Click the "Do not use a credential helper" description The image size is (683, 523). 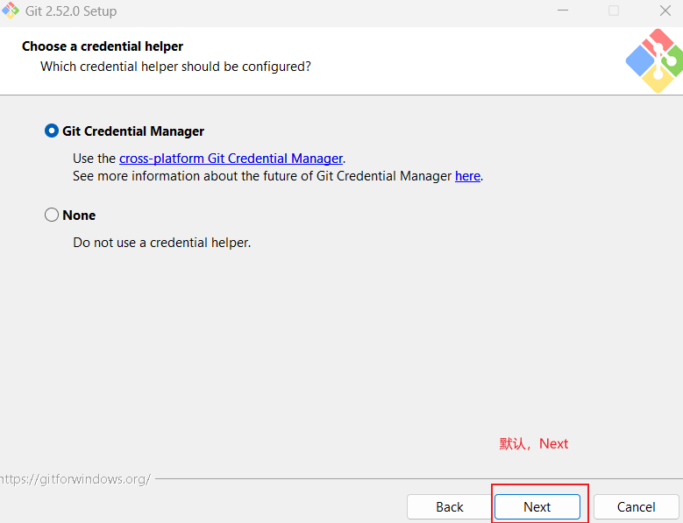pos(162,242)
